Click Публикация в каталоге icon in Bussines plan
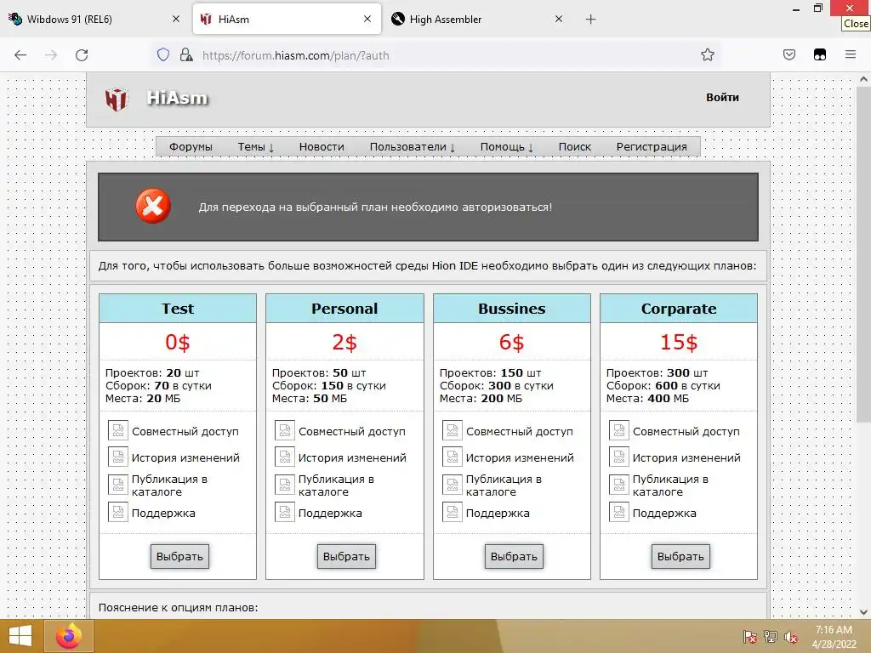The height and width of the screenshot is (653, 871). click(453, 485)
